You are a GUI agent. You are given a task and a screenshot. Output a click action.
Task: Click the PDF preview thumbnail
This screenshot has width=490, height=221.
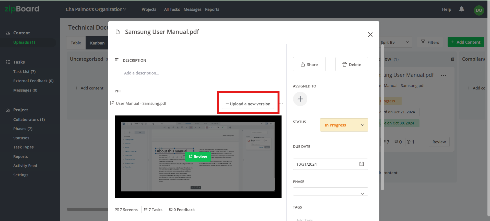(x=198, y=157)
